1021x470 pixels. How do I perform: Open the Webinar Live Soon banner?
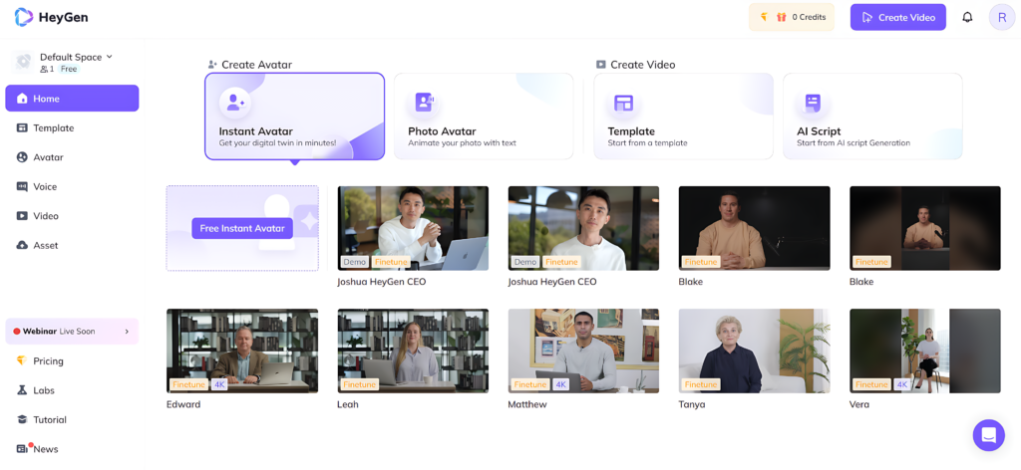[x=72, y=332]
